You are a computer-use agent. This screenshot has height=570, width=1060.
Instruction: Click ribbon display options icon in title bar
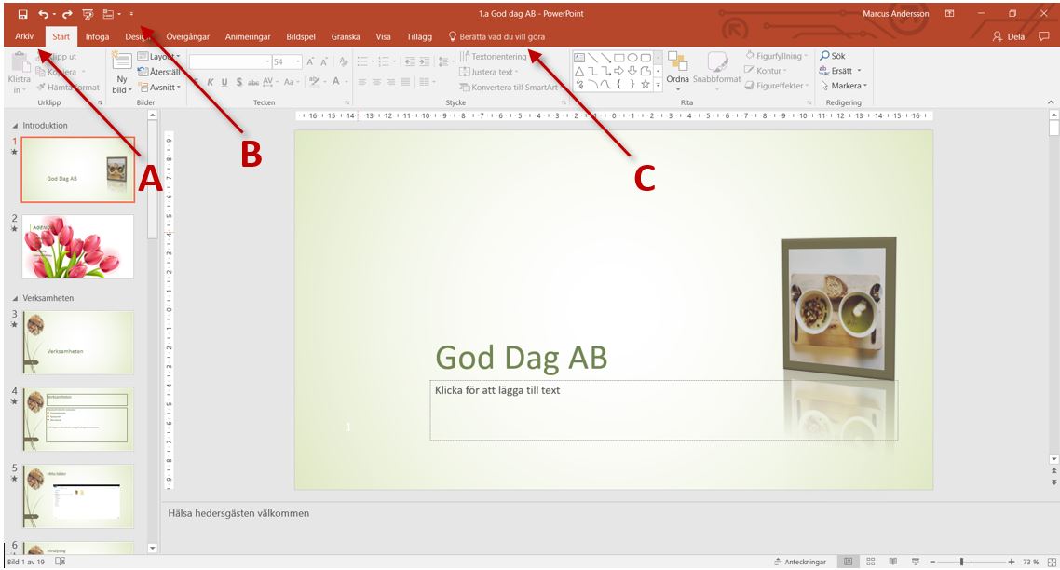pyautogui.click(x=950, y=14)
